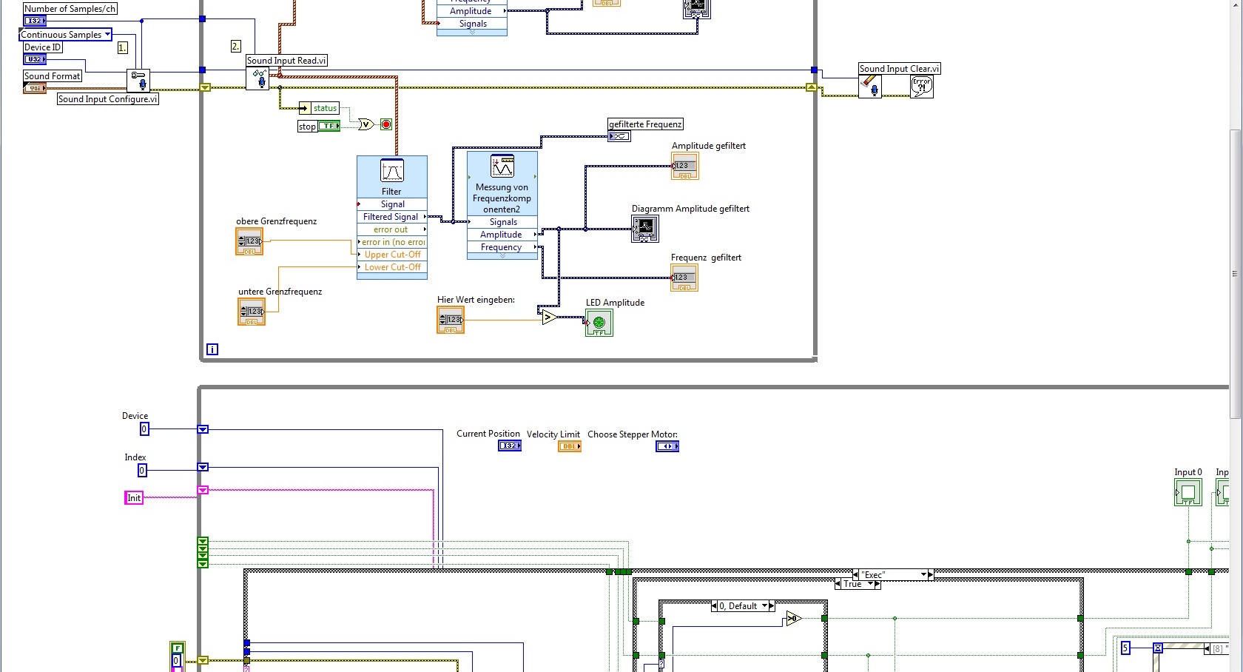This screenshot has width=1243, height=672.
Task: Click the Filter's Signal input row
Action: click(392, 204)
